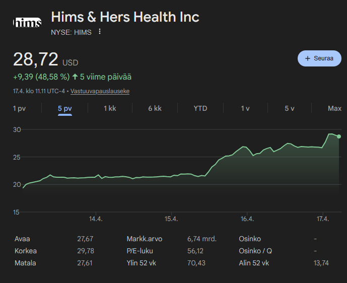This screenshot has width=347, height=283.
Task: Select the 1 pv time range tab
Action: point(19,108)
